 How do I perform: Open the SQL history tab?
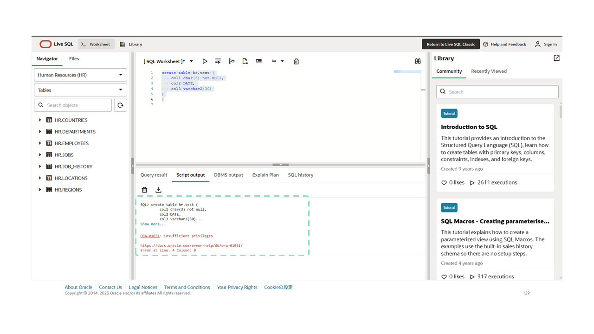coord(301,175)
